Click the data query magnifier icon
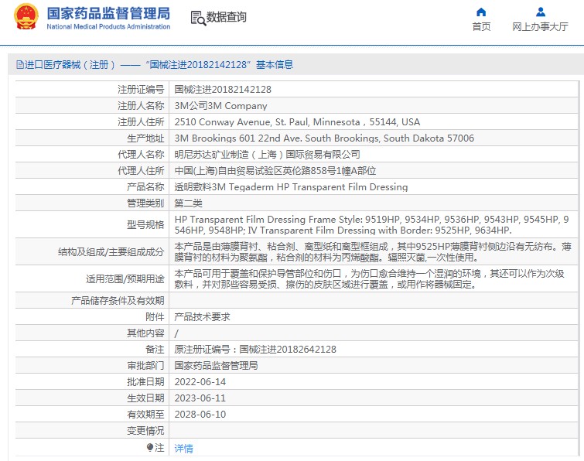 [198, 18]
